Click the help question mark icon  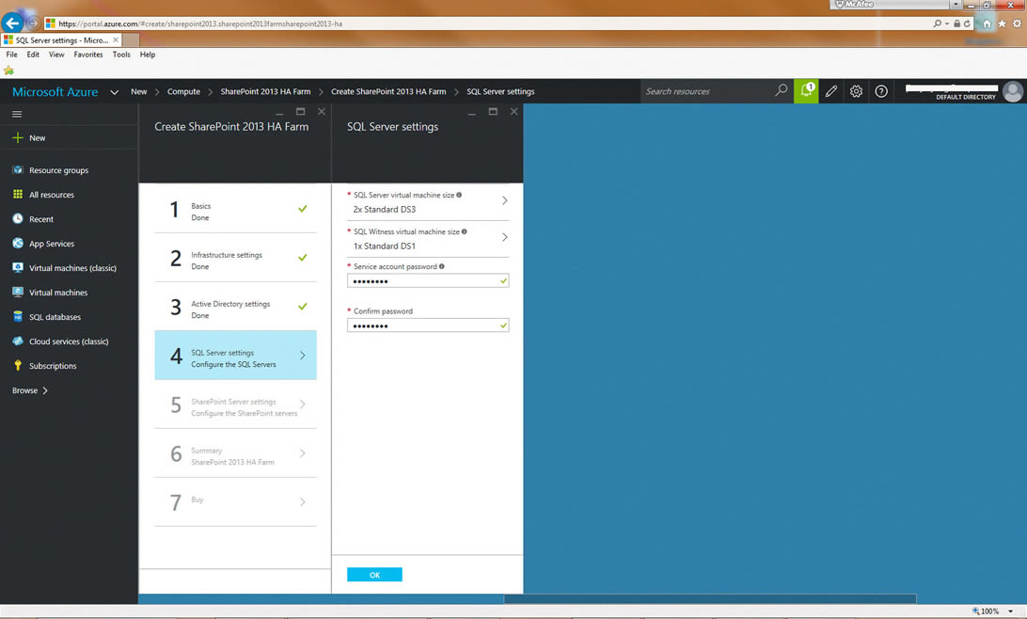click(881, 91)
